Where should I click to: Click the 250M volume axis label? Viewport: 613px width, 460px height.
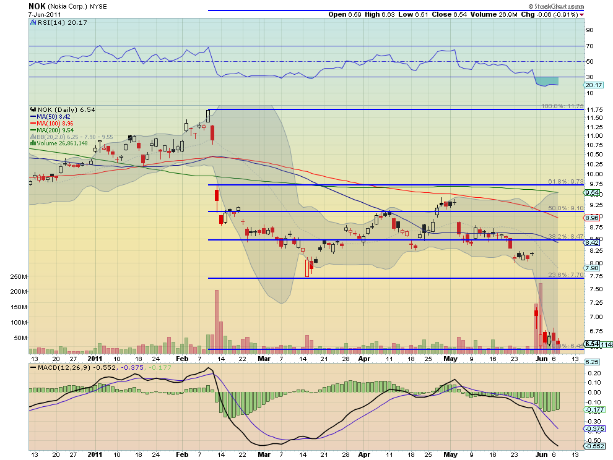click(x=19, y=277)
